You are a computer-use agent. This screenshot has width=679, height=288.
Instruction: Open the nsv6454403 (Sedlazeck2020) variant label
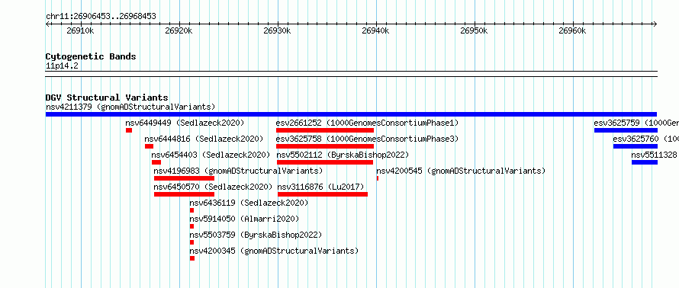click(211, 155)
